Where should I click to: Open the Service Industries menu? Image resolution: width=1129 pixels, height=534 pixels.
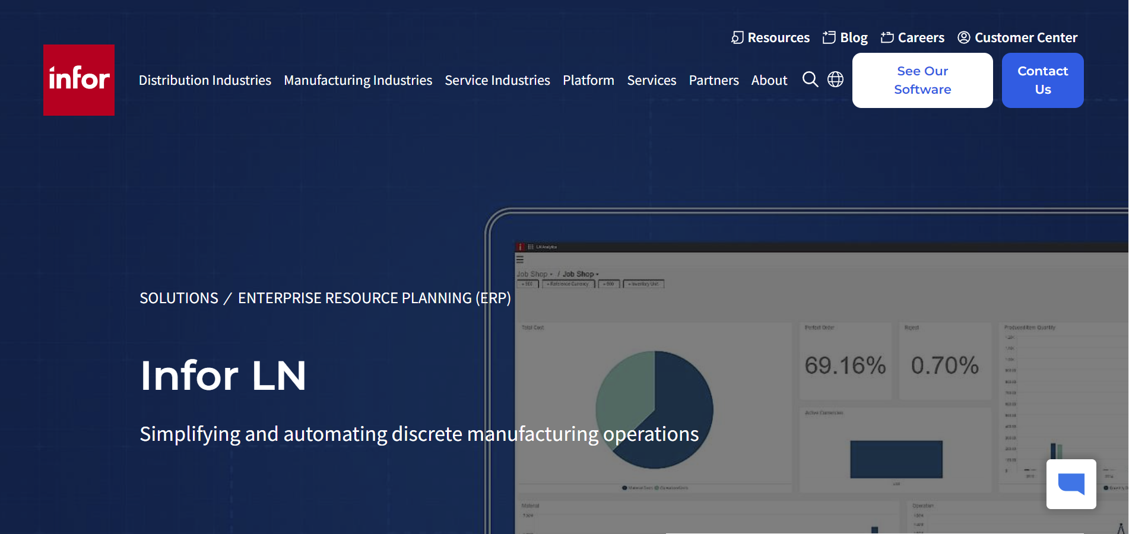497,80
